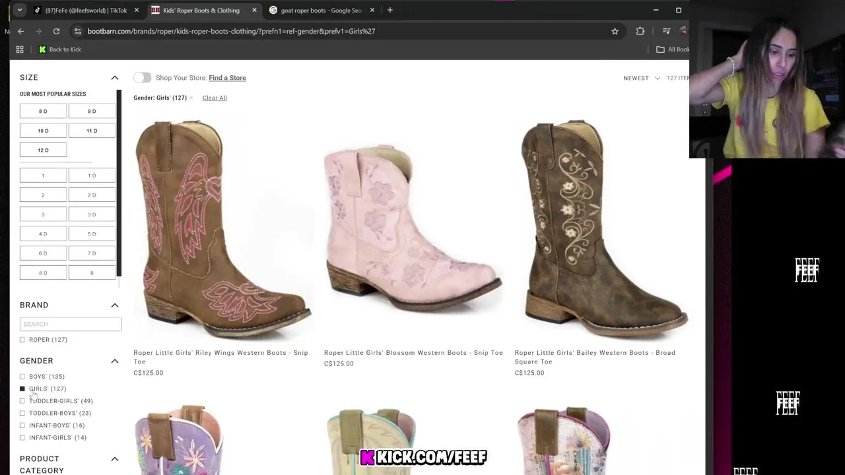Minimize the browser window

[x=656, y=10]
